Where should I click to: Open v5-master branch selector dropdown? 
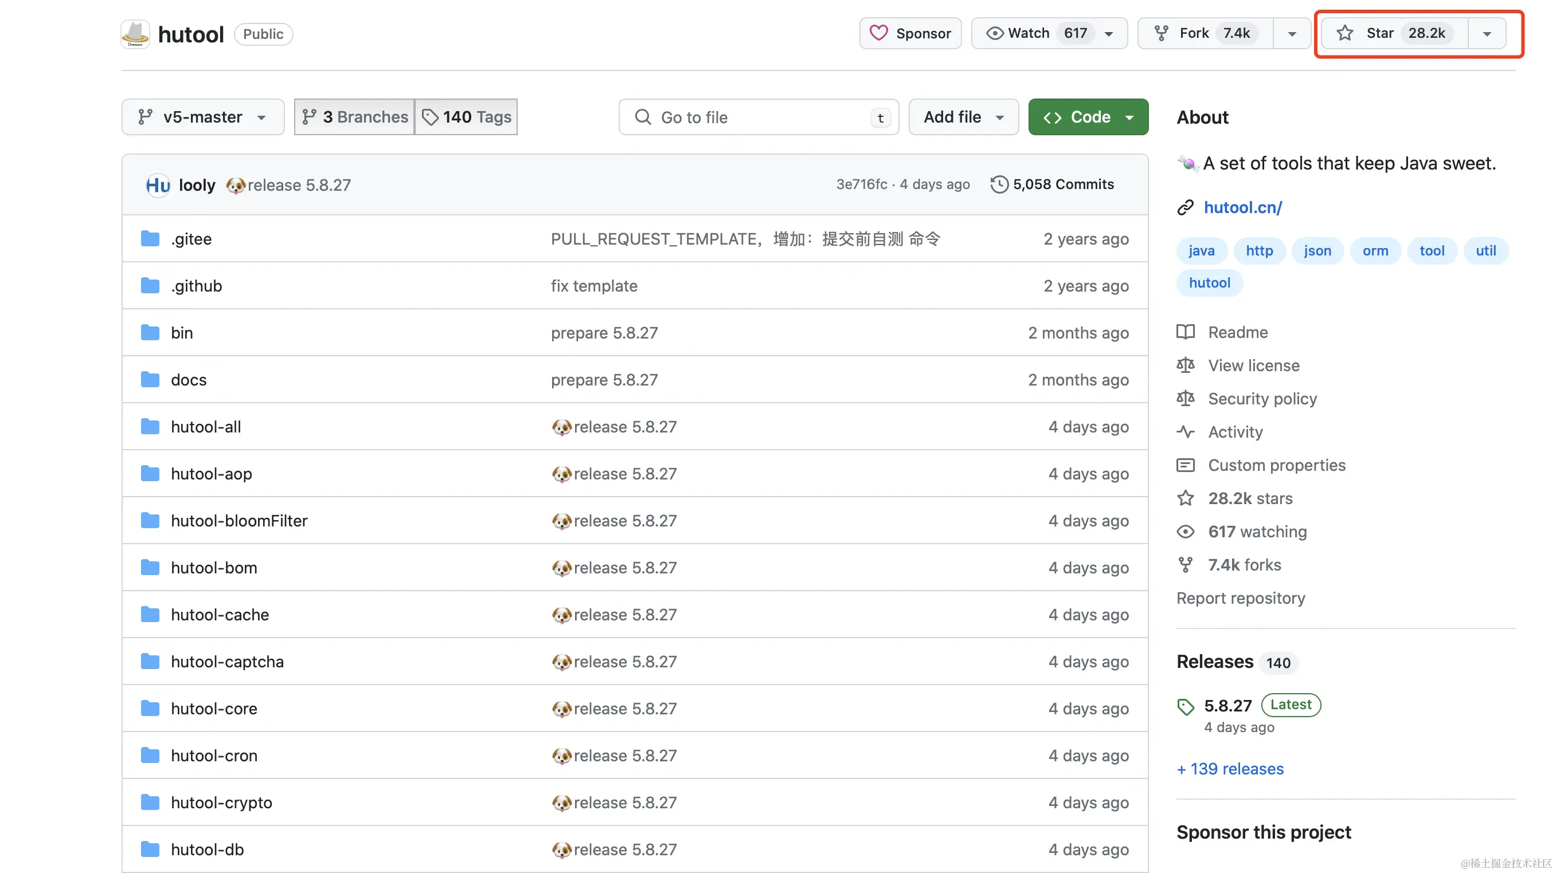(202, 117)
